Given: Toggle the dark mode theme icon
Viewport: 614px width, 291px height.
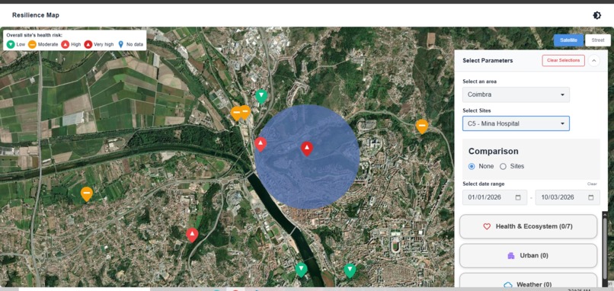Looking at the screenshot, I should pos(596,15).
